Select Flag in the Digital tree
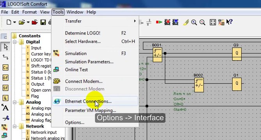The image size is (261, 140). click(x=33, y=96)
